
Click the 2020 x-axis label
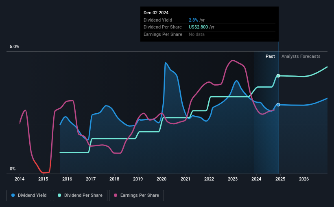[x=162, y=179]
